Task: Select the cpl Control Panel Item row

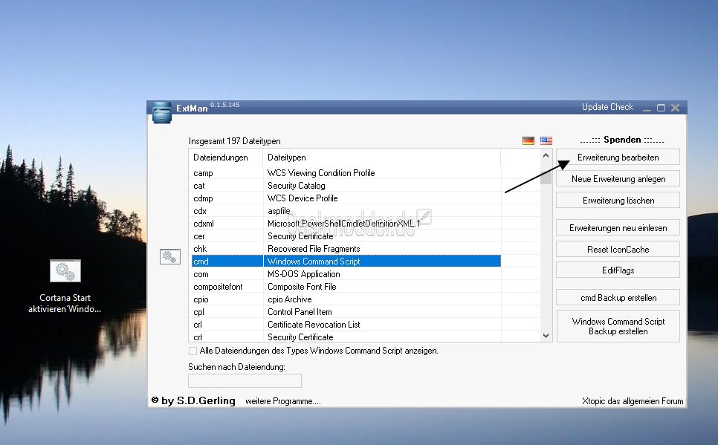Action: click(346, 312)
